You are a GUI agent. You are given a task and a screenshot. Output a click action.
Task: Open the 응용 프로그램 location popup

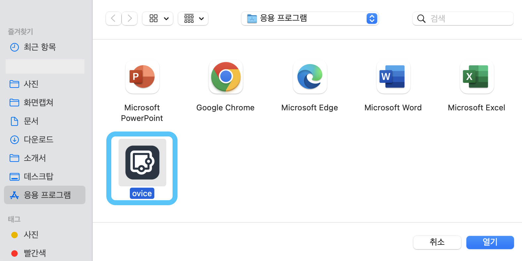(310, 19)
